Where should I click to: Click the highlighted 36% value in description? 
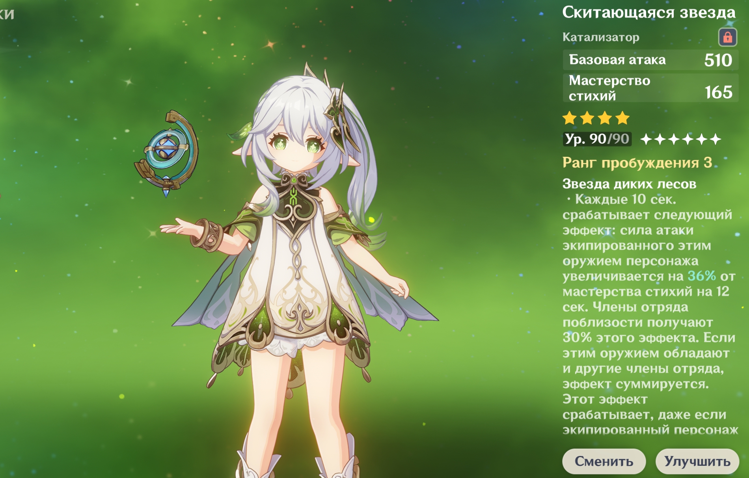[702, 276]
